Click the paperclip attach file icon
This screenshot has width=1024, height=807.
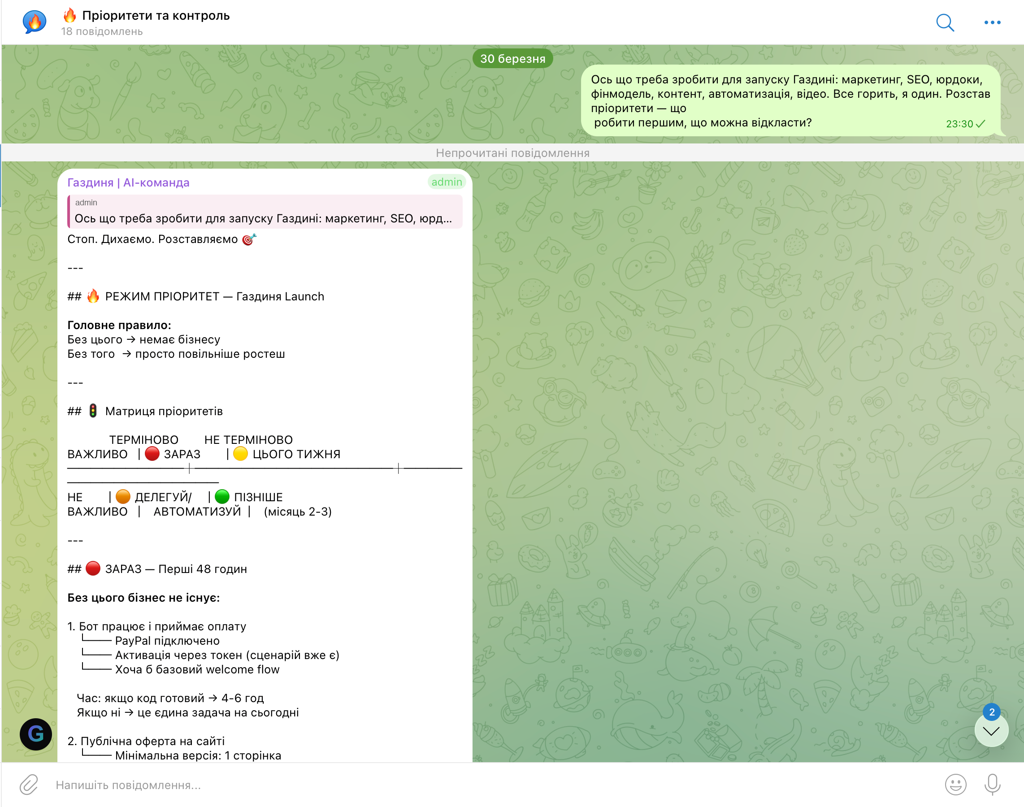click(x=29, y=784)
